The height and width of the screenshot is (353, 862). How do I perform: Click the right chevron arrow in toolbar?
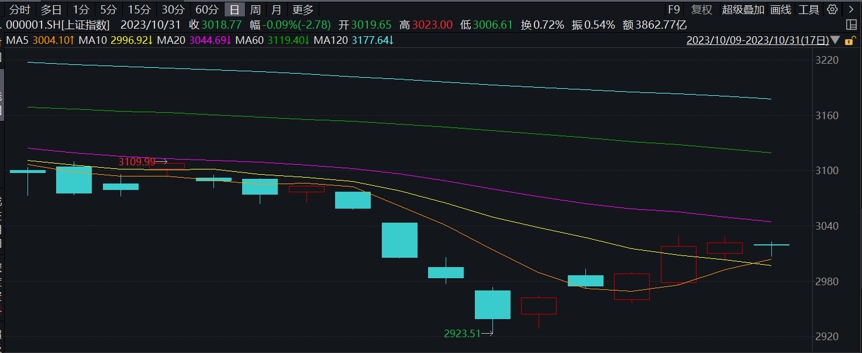(x=851, y=9)
